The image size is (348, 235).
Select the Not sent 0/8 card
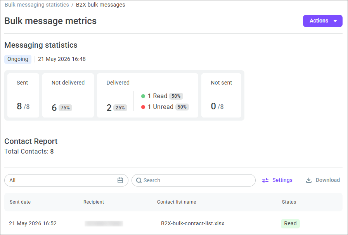221,95
